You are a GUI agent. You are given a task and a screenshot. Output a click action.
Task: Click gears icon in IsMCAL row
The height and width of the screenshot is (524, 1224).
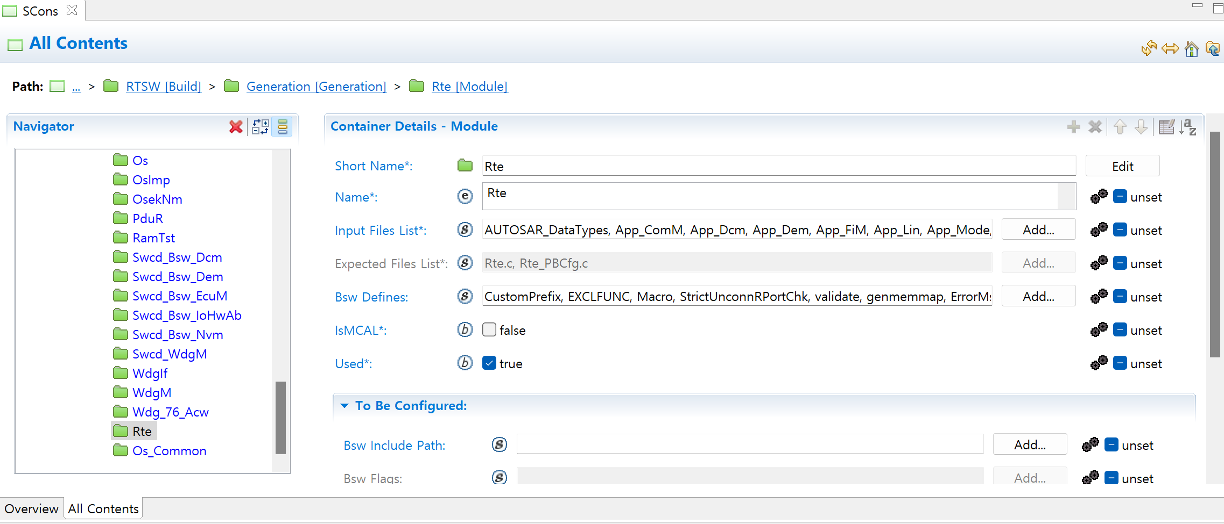click(x=1099, y=330)
